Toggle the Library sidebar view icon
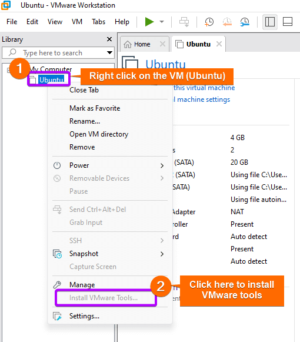This screenshot has width=300, height=342. tap(270, 22)
